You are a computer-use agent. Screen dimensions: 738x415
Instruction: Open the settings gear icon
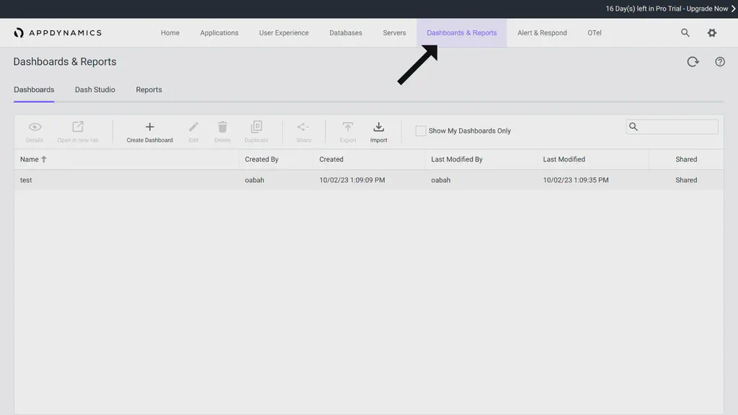pos(711,32)
